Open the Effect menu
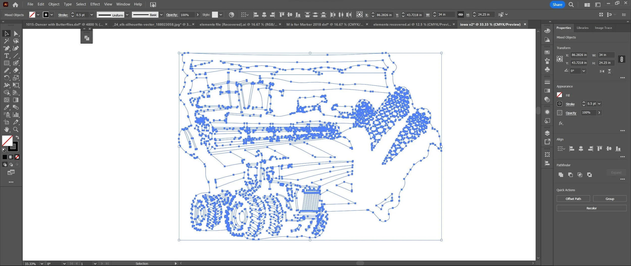This screenshot has height=266, width=631. point(95,4)
